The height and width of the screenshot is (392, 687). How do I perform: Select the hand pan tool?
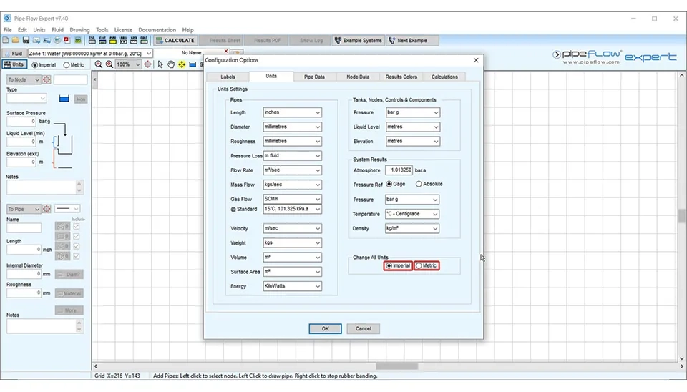(171, 64)
